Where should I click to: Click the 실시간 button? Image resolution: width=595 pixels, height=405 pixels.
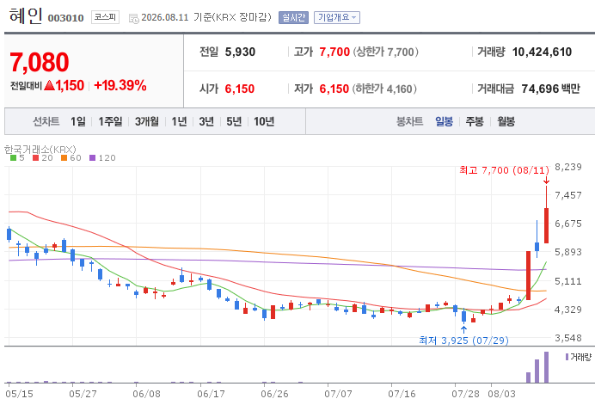(x=293, y=17)
